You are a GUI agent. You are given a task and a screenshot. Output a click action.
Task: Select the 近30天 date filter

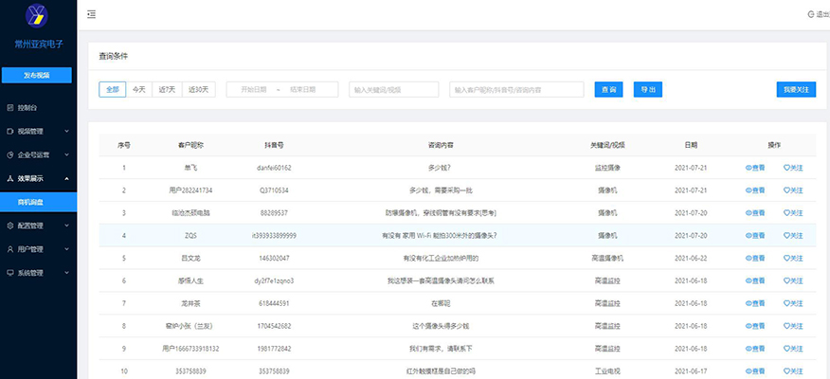pyautogui.click(x=198, y=89)
